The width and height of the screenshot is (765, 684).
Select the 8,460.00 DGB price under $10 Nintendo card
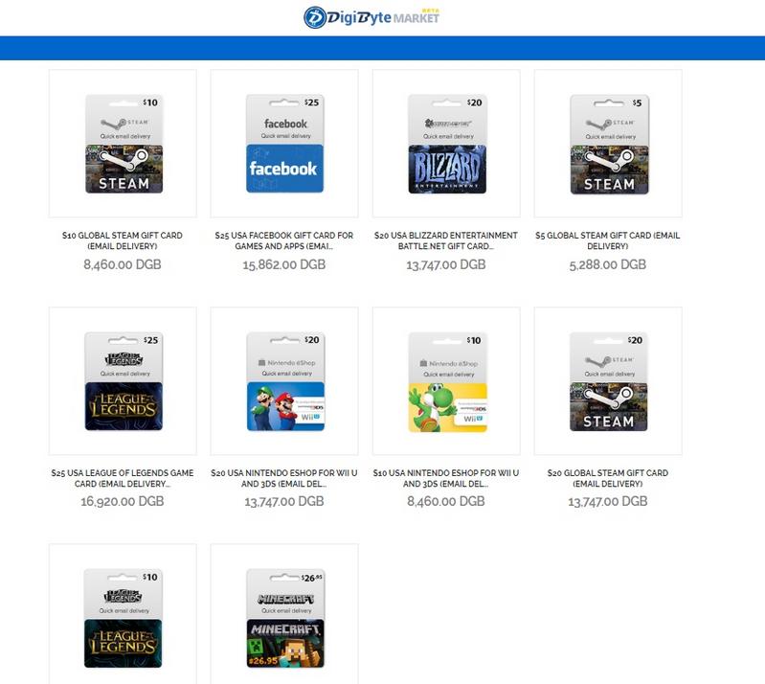(446, 501)
